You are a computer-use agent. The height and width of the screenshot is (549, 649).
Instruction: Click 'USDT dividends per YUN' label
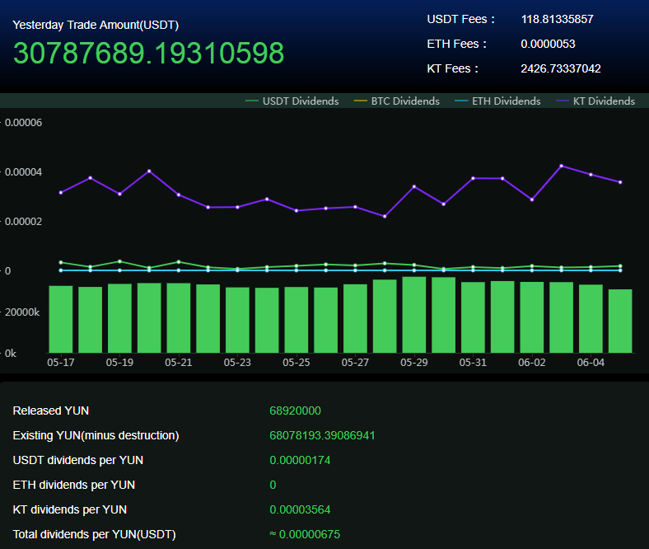[x=77, y=460]
